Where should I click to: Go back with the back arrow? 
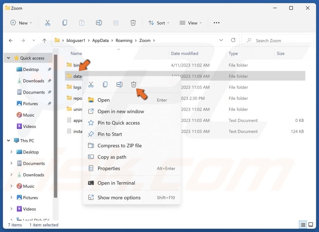11,40
